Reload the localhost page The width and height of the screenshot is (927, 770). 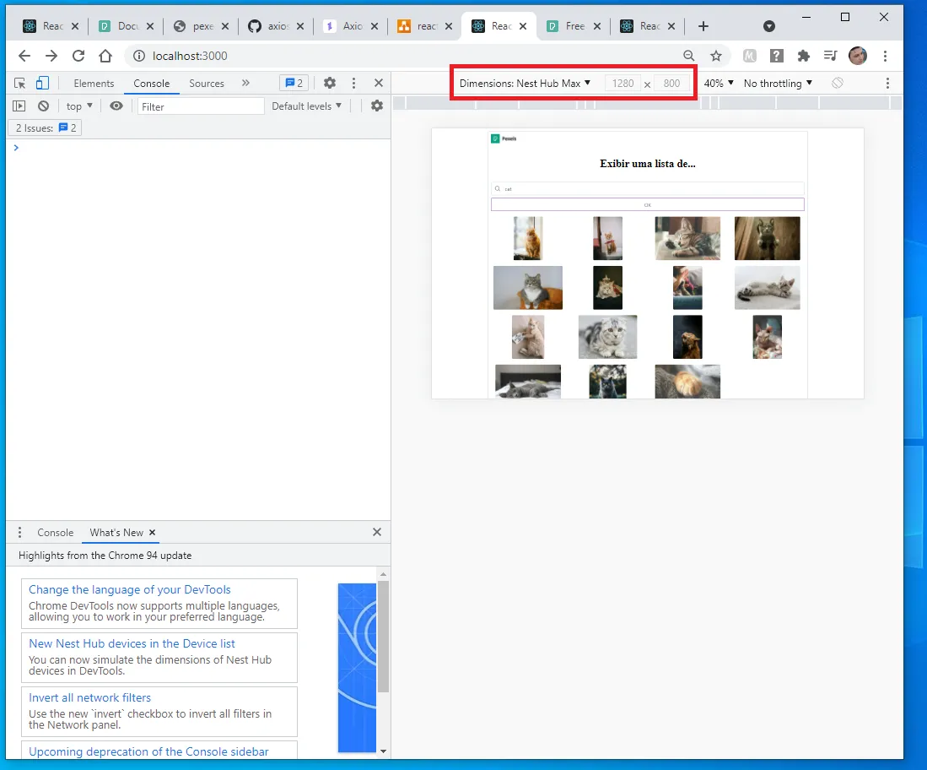78,56
